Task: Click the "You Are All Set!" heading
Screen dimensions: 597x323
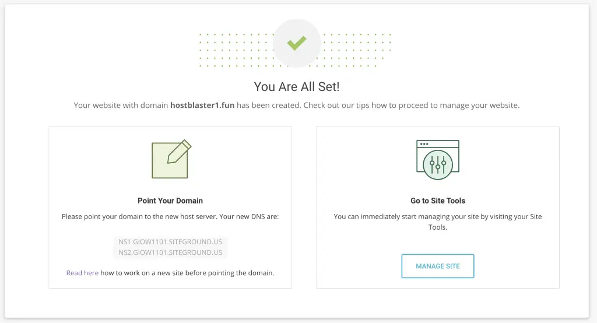Action: coord(297,87)
